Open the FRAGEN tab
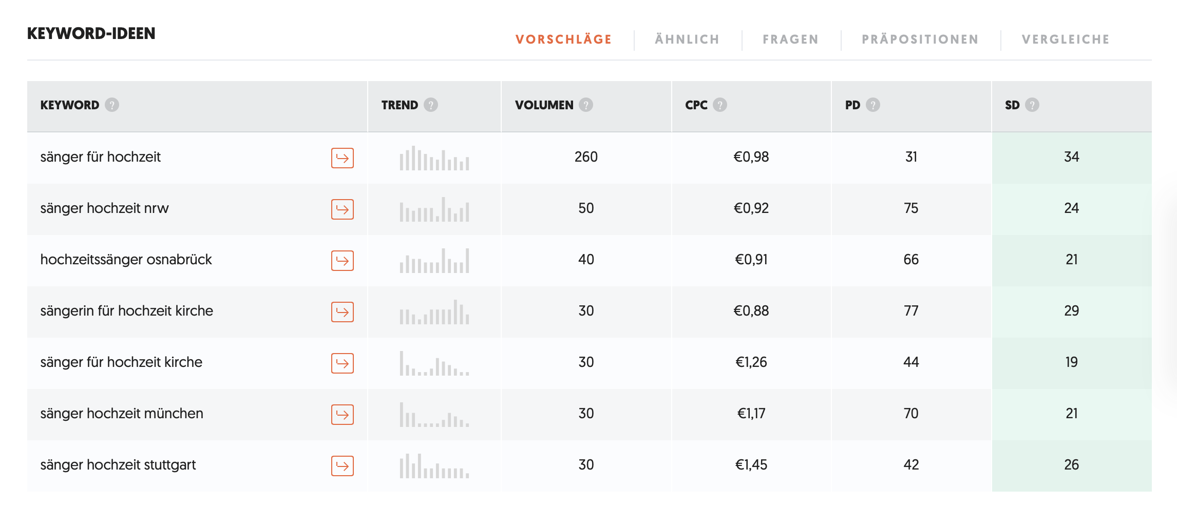Image resolution: width=1177 pixels, height=507 pixels. click(x=790, y=40)
